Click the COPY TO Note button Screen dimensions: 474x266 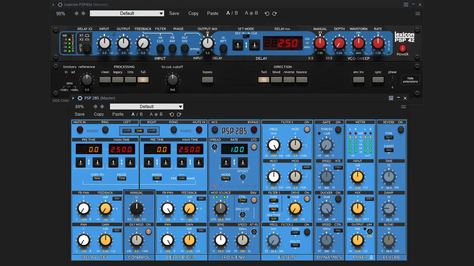click(x=97, y=178)
